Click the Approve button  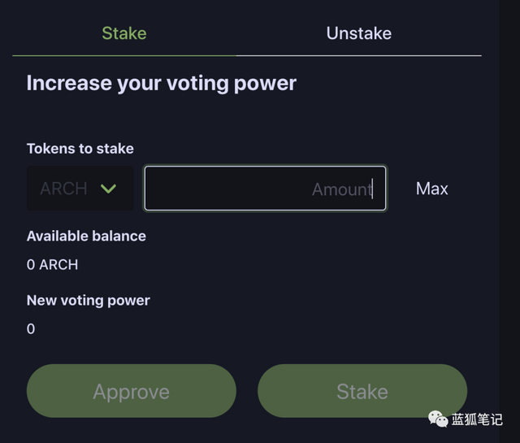tap(131, 391)
